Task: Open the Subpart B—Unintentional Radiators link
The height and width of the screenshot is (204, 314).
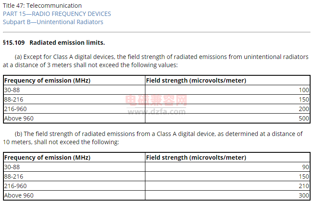Action: pos(53,22)
